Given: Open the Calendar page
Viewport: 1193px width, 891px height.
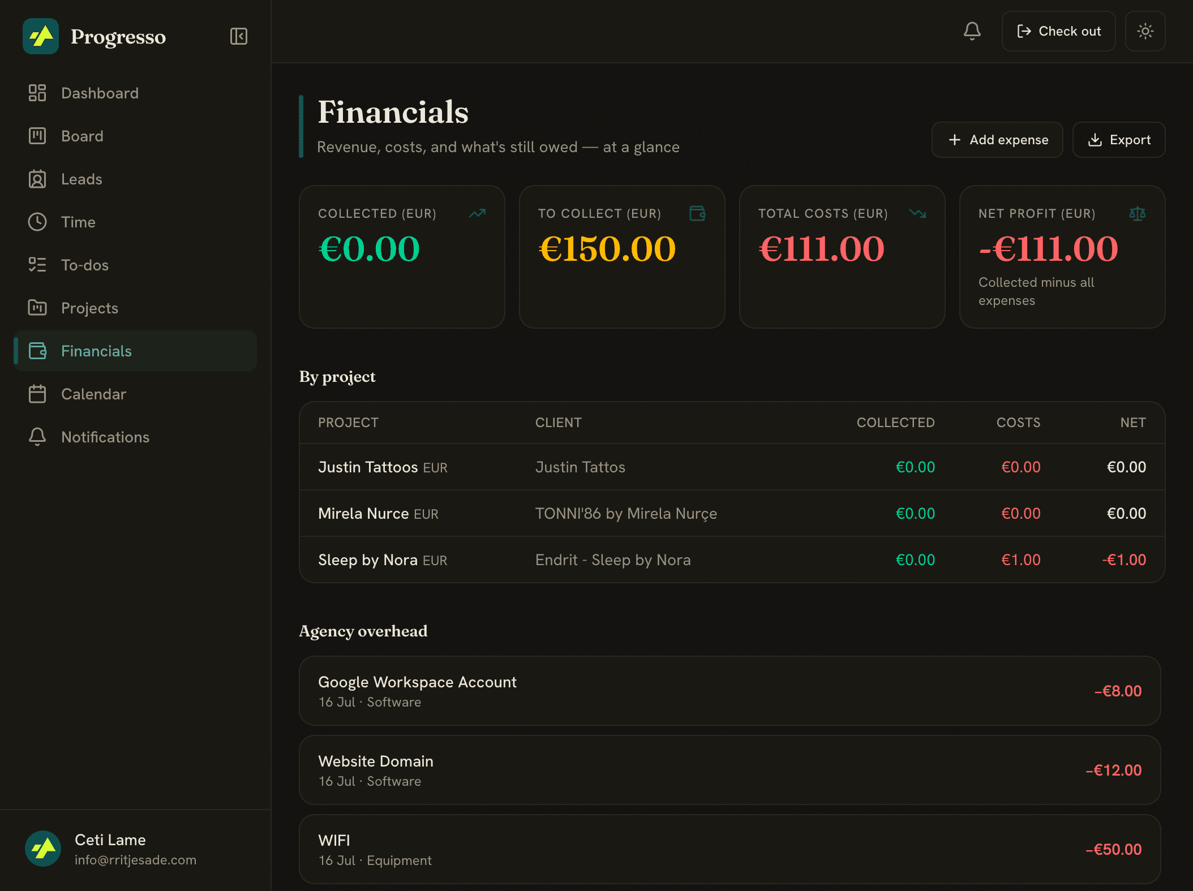Looking at the screenshot, I should tap(135, 394).
